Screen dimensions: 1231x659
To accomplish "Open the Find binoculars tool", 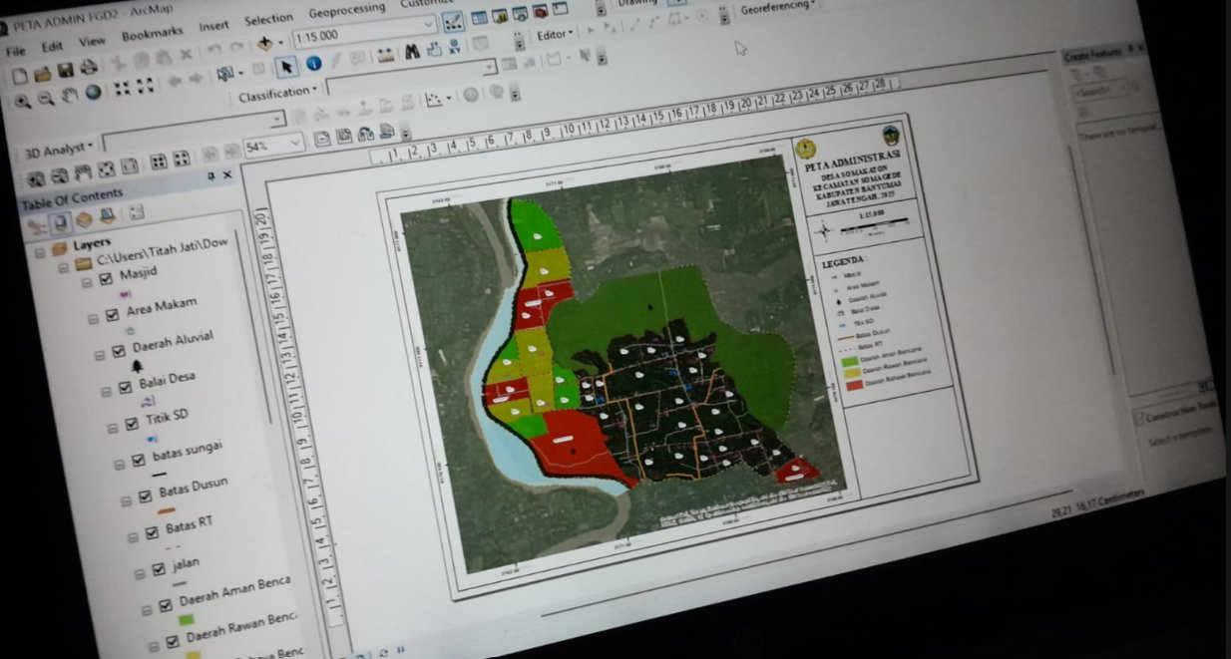I will [x=411, y=54].
